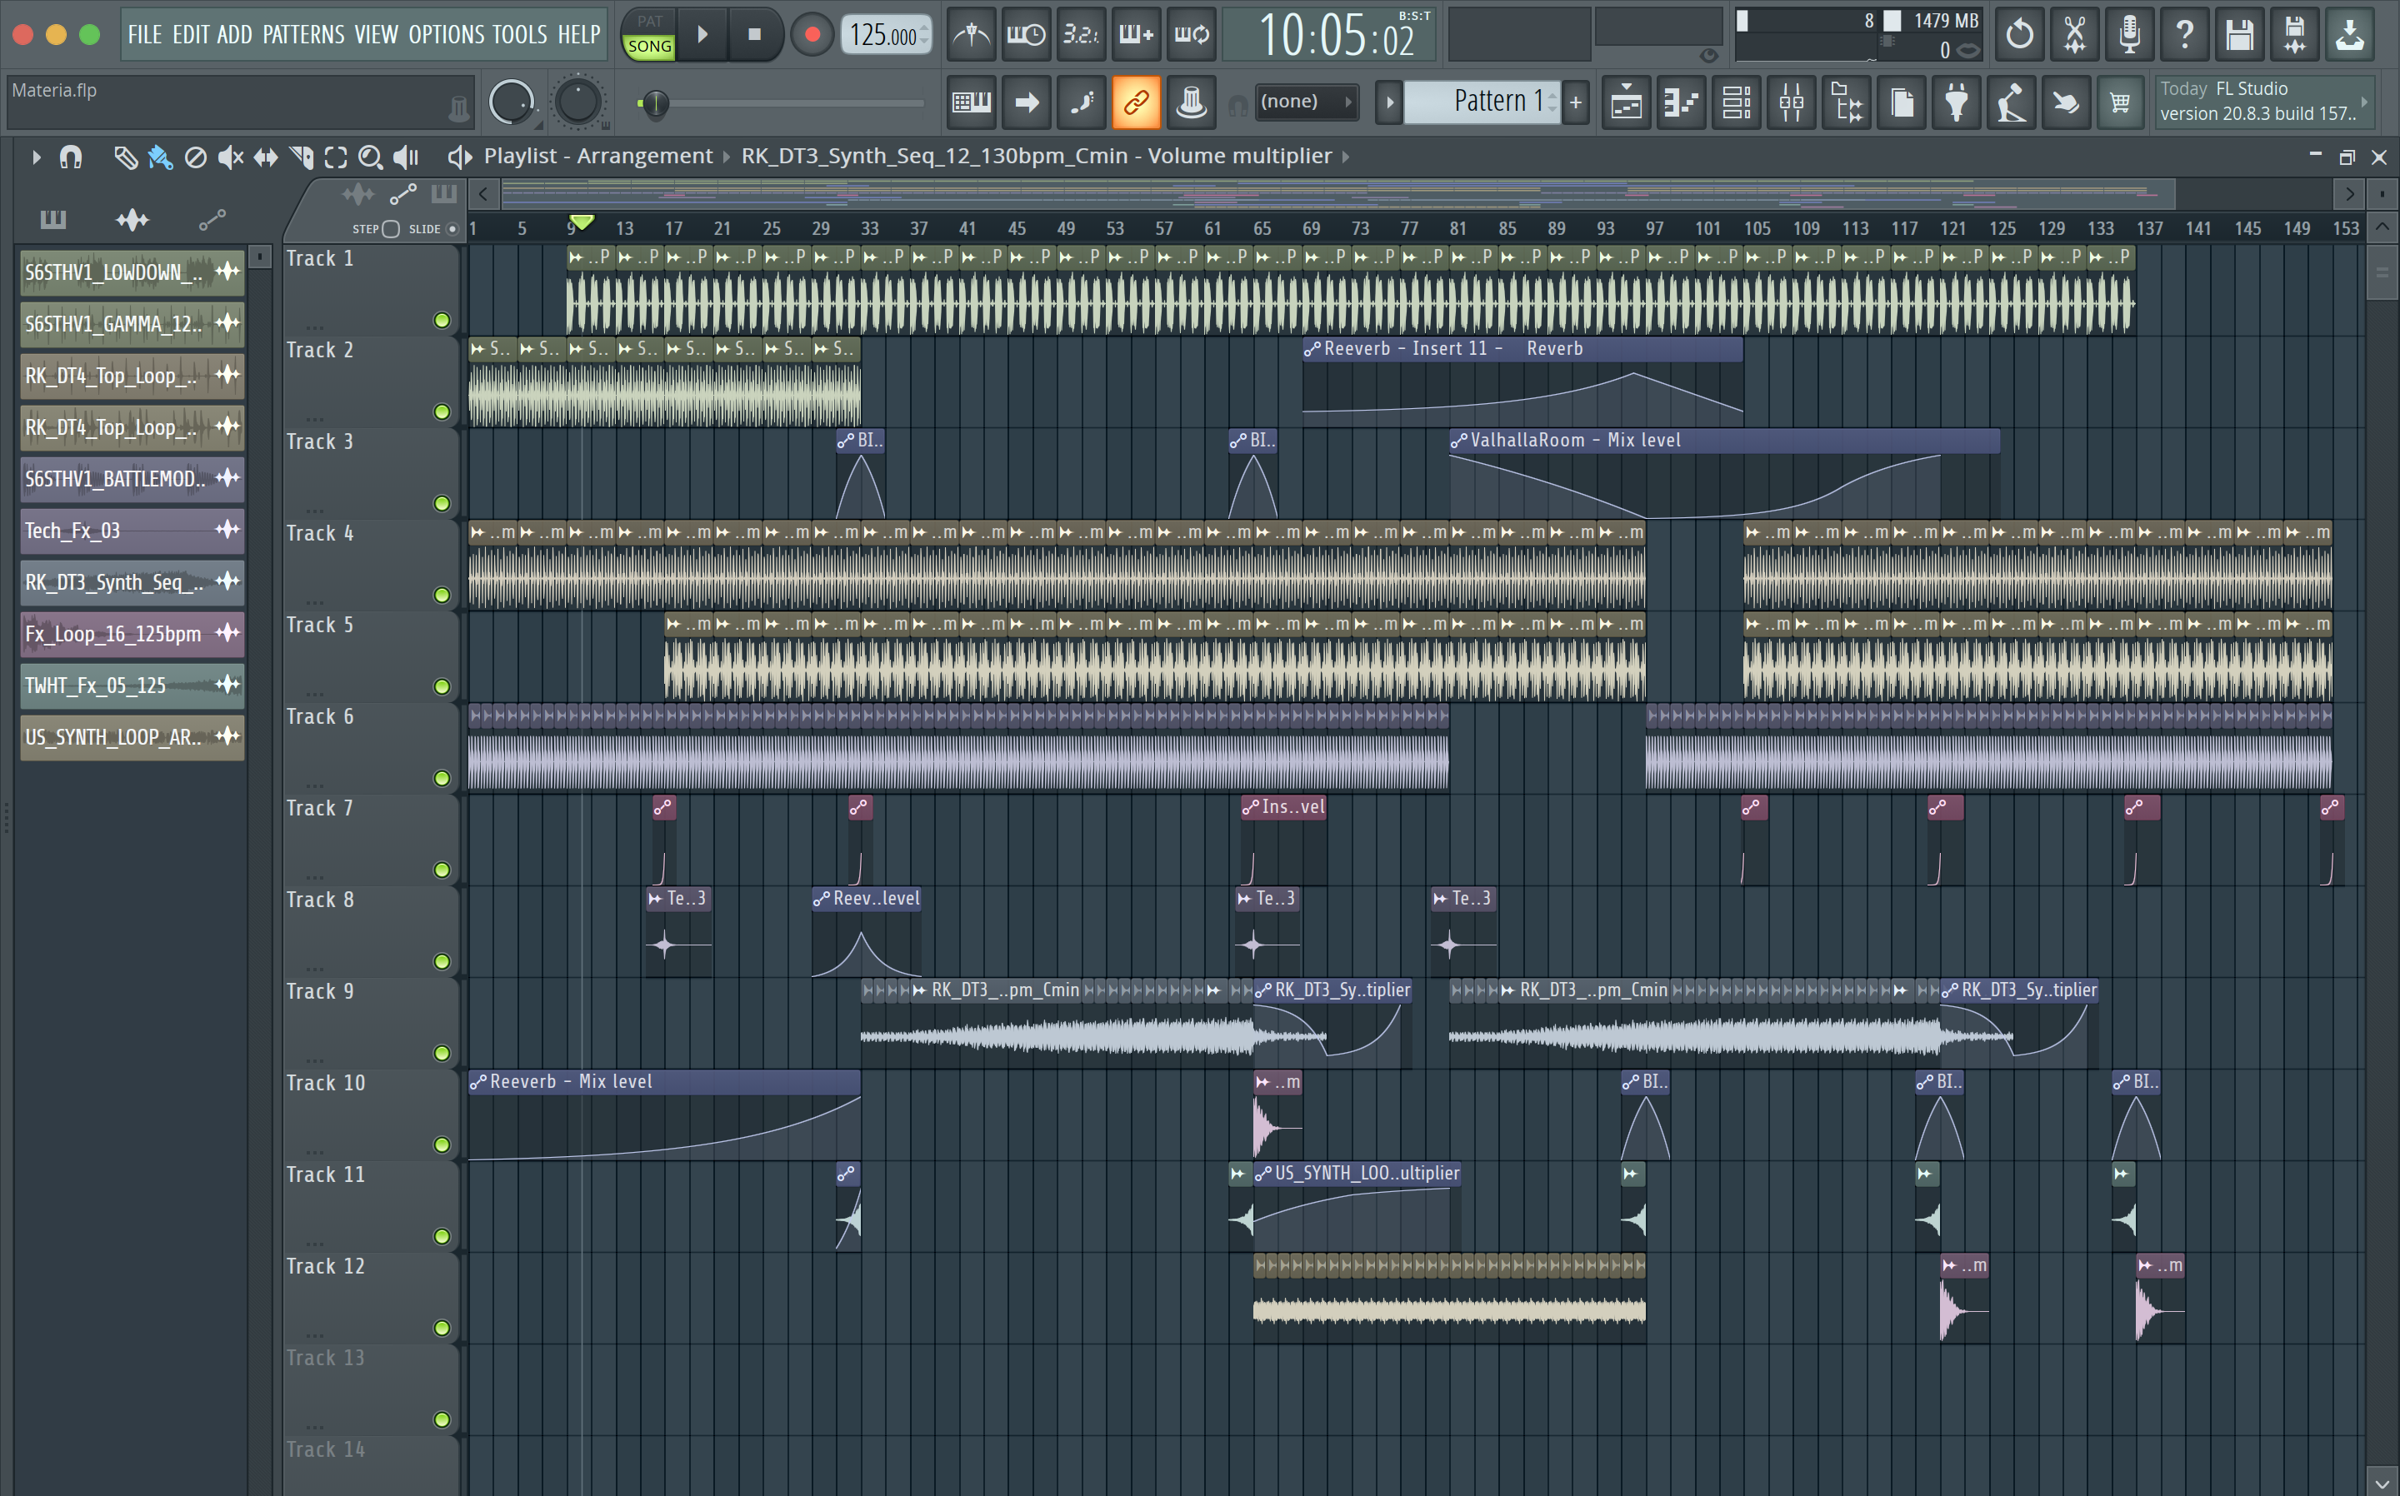Select the Fx_Loop_16_125bpm clip in picker

click(132, 633)
